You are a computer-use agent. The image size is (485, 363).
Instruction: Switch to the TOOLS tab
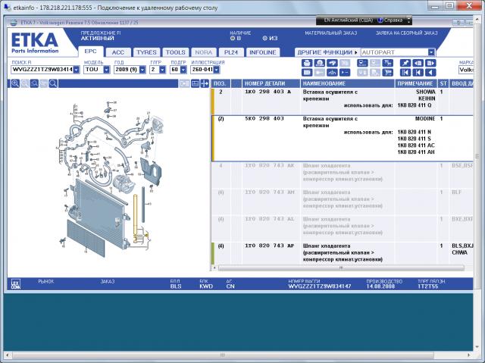tap(175, 52)
